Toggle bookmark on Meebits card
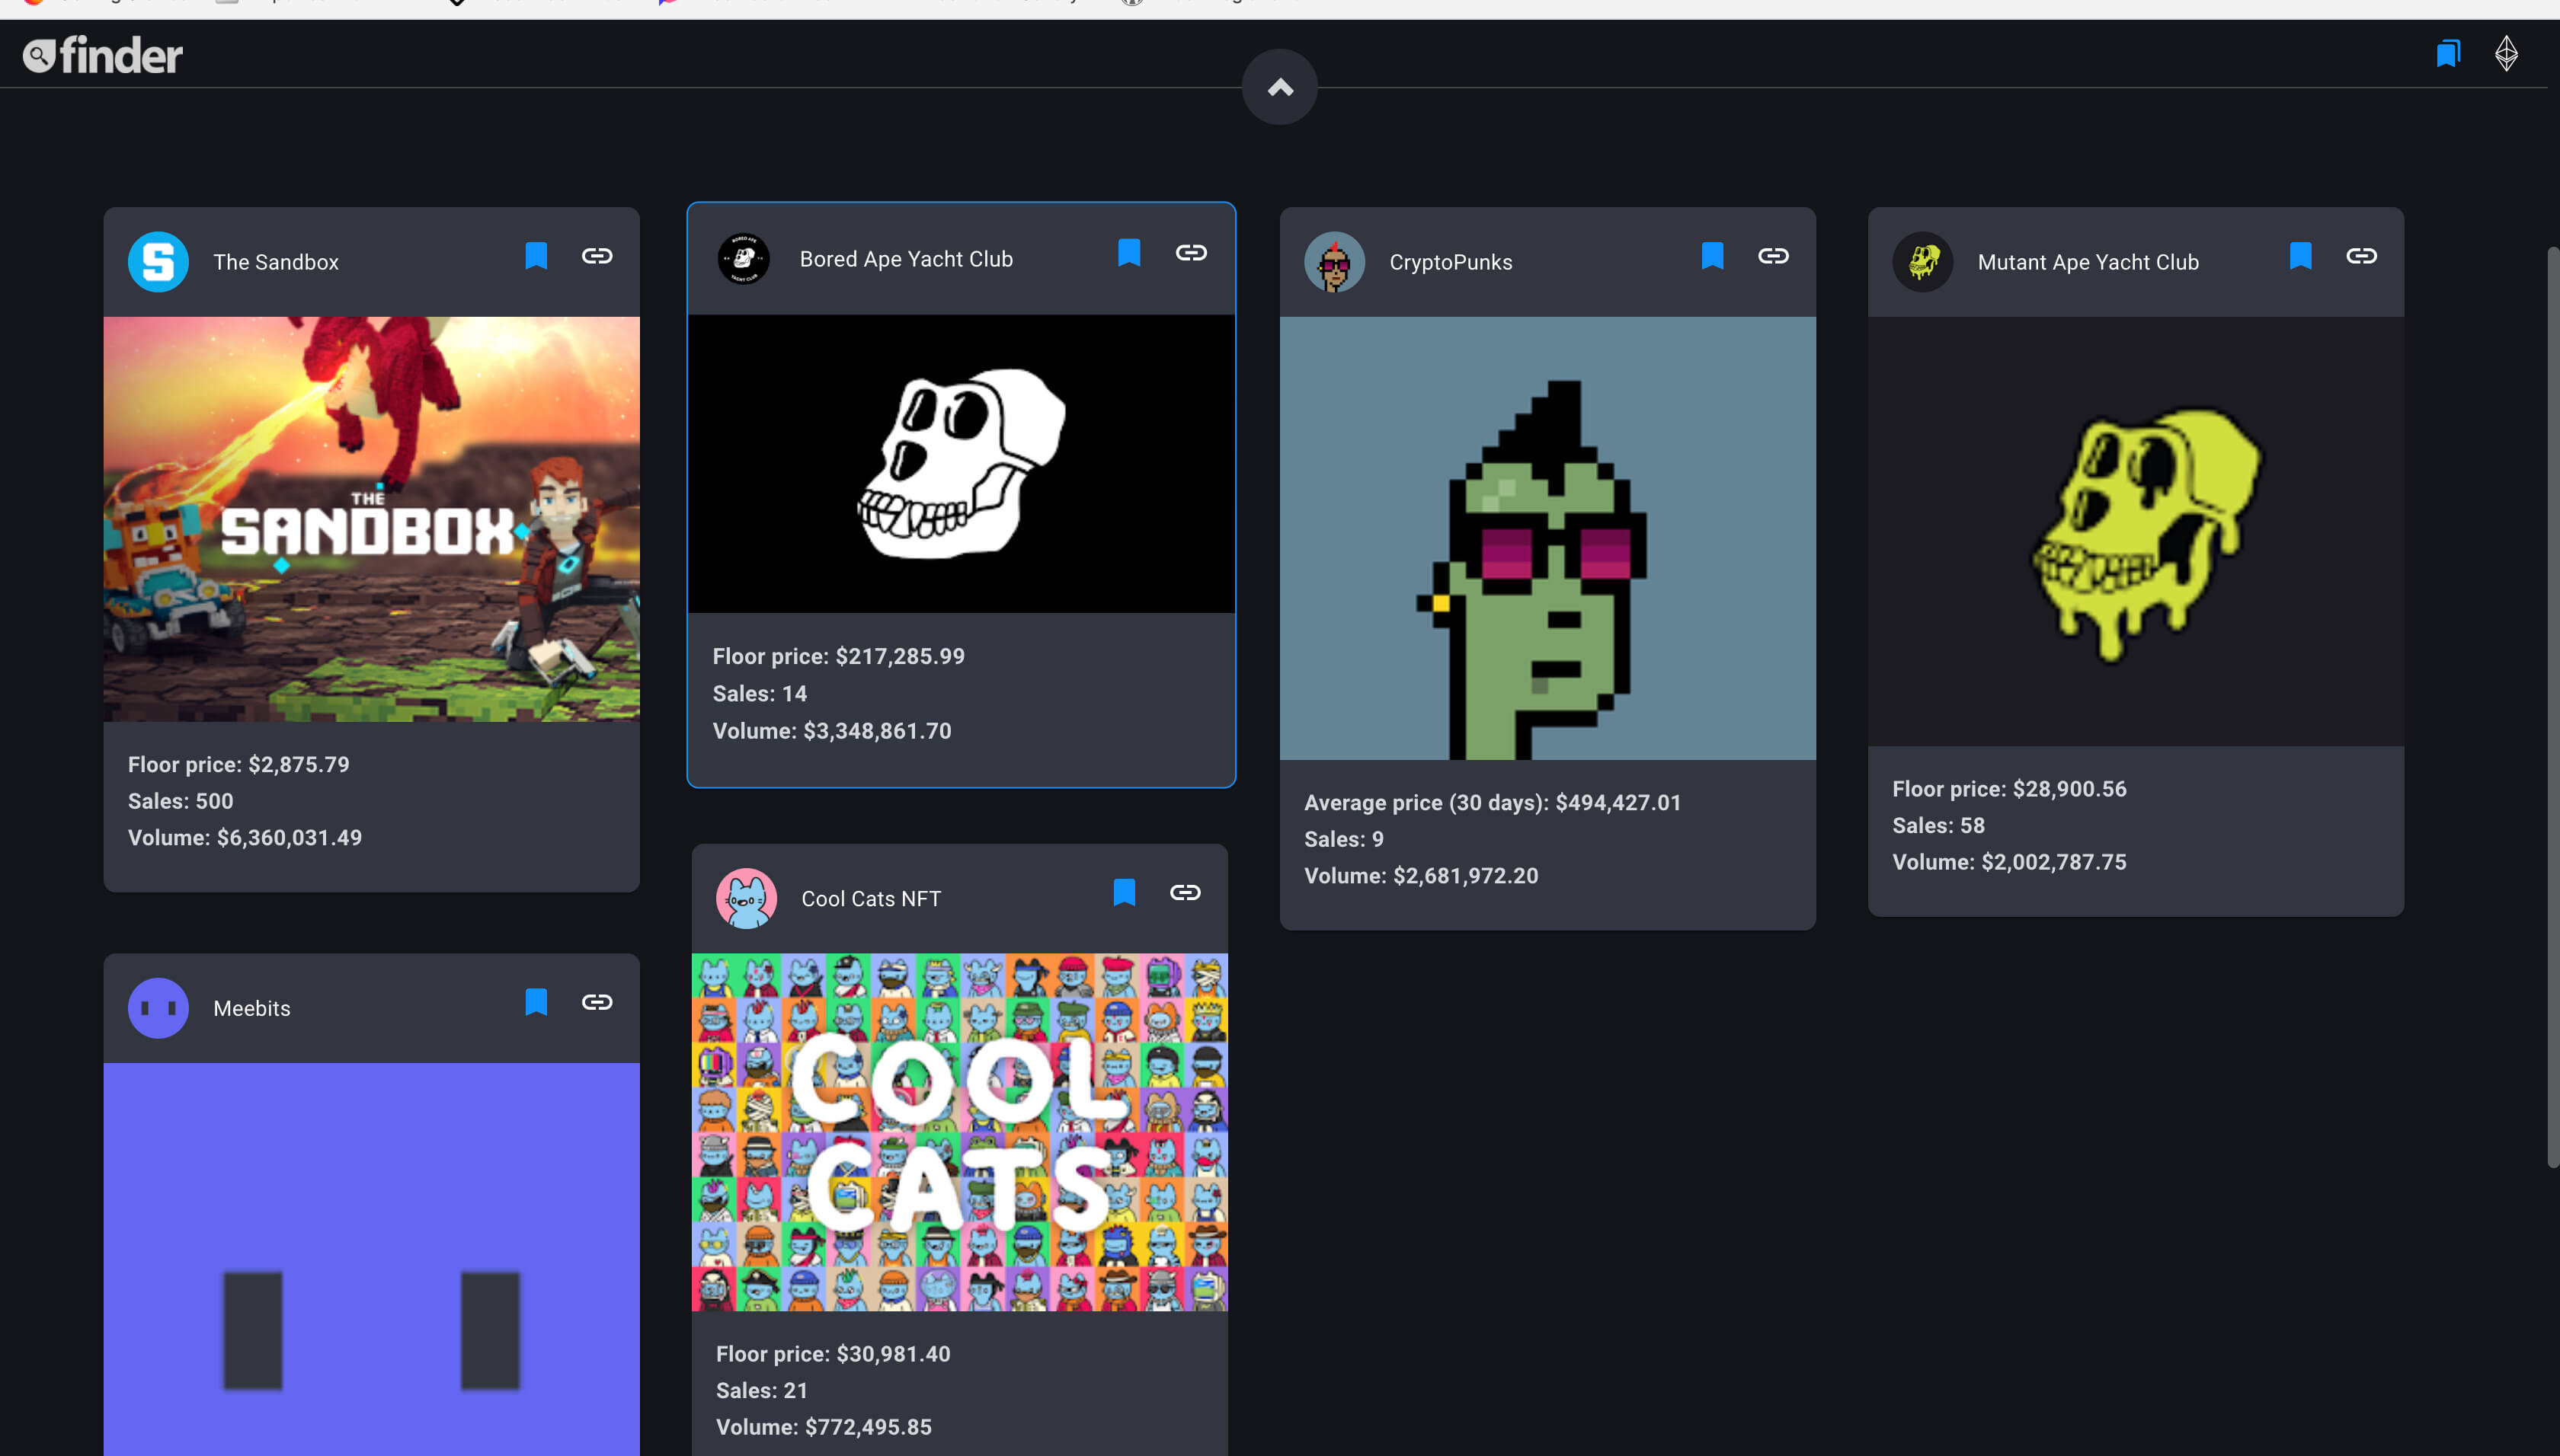This screenshot has height=1456, width=2560. (x=536, y=1002)
